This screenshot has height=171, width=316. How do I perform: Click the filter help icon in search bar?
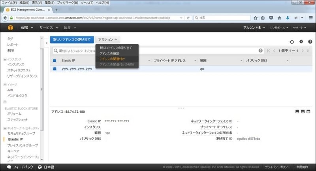tap(261, 51)
